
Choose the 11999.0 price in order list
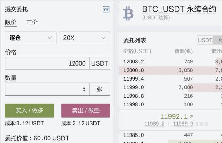(x=133, y=87)
